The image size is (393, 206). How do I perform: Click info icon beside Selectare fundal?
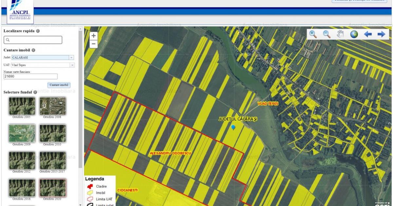click(x=35, y=92)
